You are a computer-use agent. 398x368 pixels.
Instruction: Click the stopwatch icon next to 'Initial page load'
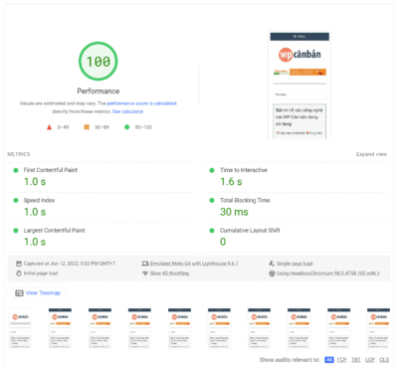click(x=19, y=274)
